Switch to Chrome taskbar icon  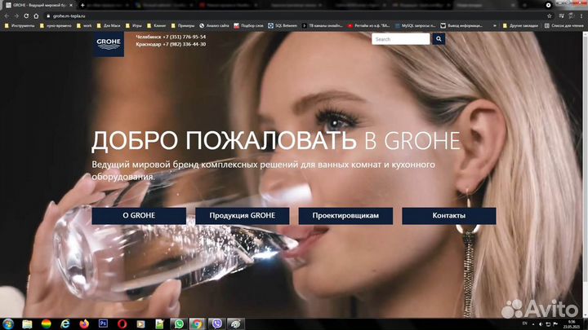[198, 324]
